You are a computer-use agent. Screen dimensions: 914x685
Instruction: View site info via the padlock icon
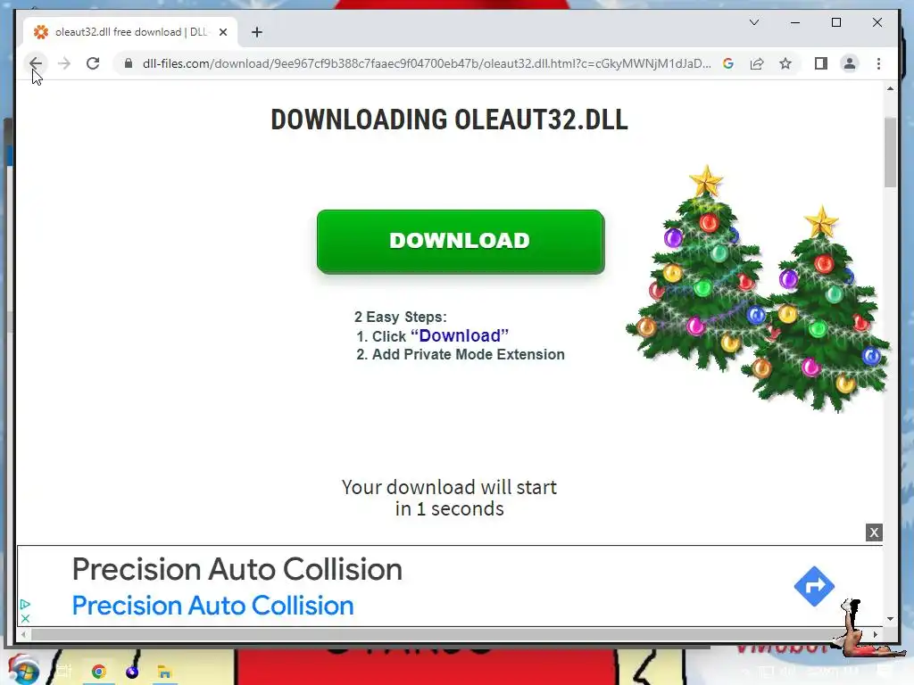coord(129,63)
